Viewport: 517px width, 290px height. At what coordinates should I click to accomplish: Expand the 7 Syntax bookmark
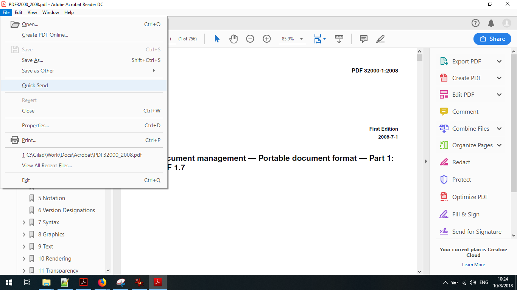(24, 222)
